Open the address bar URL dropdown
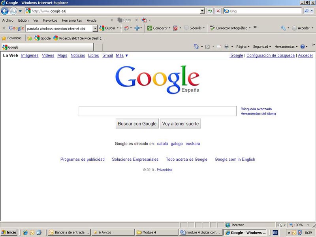 pos(202,11)
